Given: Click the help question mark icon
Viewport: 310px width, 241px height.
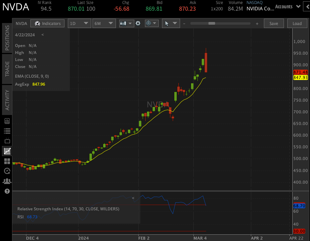Looking at the screenshot, I should [x=7, y=191].
